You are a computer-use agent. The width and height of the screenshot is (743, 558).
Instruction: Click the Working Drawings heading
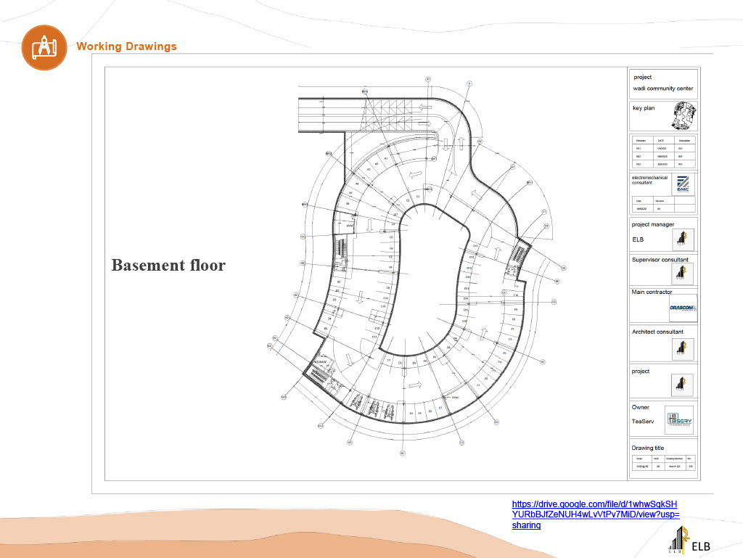(126, 46)
